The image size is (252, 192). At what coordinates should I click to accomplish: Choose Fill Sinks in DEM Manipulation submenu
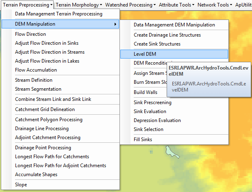[x=143, y=140]
